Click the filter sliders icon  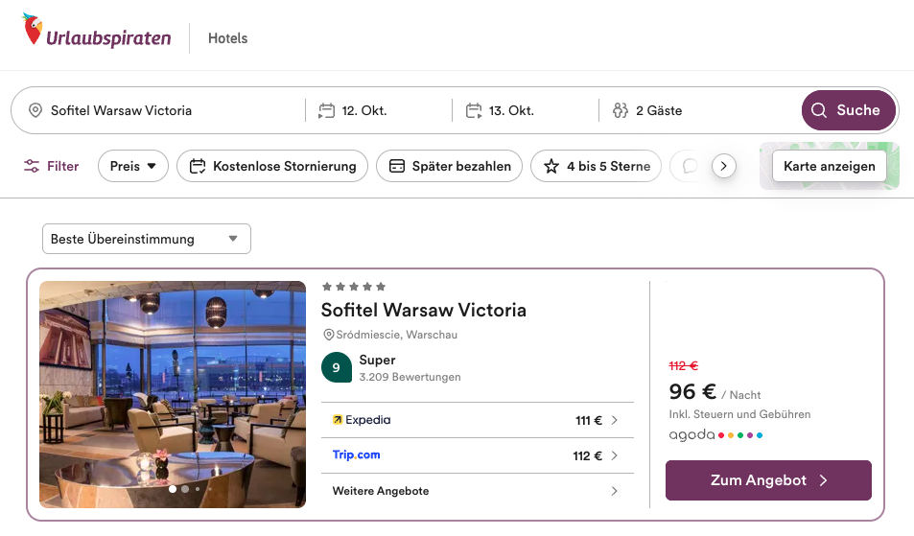coord(33,166)
